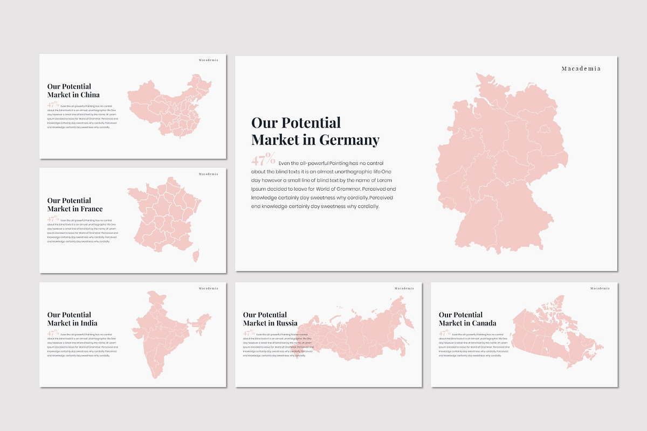Click the 47% figure on China slide
The height and width of the screenshot is (431, 647).
(x=53, y=105)
